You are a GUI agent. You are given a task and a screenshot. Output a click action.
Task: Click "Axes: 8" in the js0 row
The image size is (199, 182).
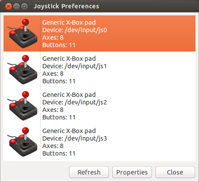click(x=53, y=37)
